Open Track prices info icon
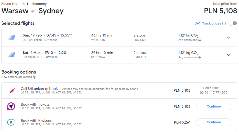The image size is (239, 132). [224, 23]
